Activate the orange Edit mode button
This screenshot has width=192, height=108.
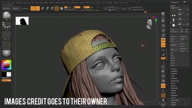(x=33, y=8)
